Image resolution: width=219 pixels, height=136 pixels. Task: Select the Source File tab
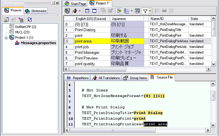pos(162,77)
